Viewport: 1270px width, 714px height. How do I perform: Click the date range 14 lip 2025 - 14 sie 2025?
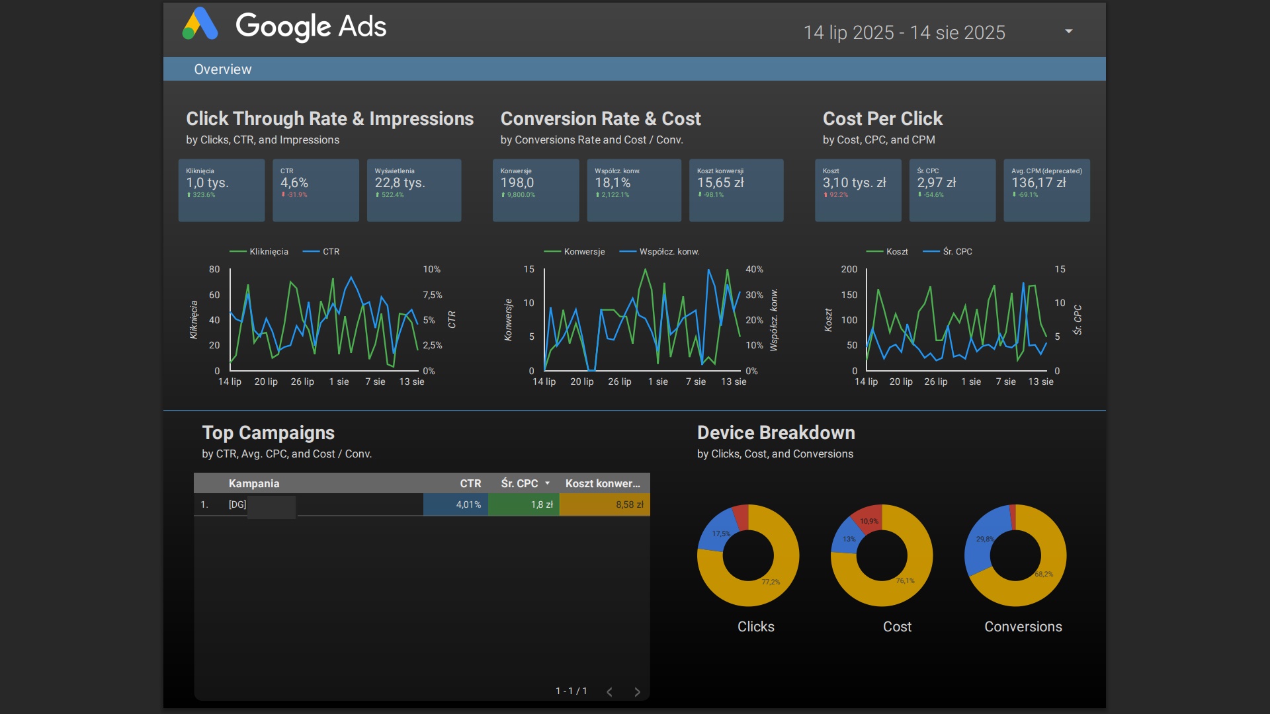point(904,32)
